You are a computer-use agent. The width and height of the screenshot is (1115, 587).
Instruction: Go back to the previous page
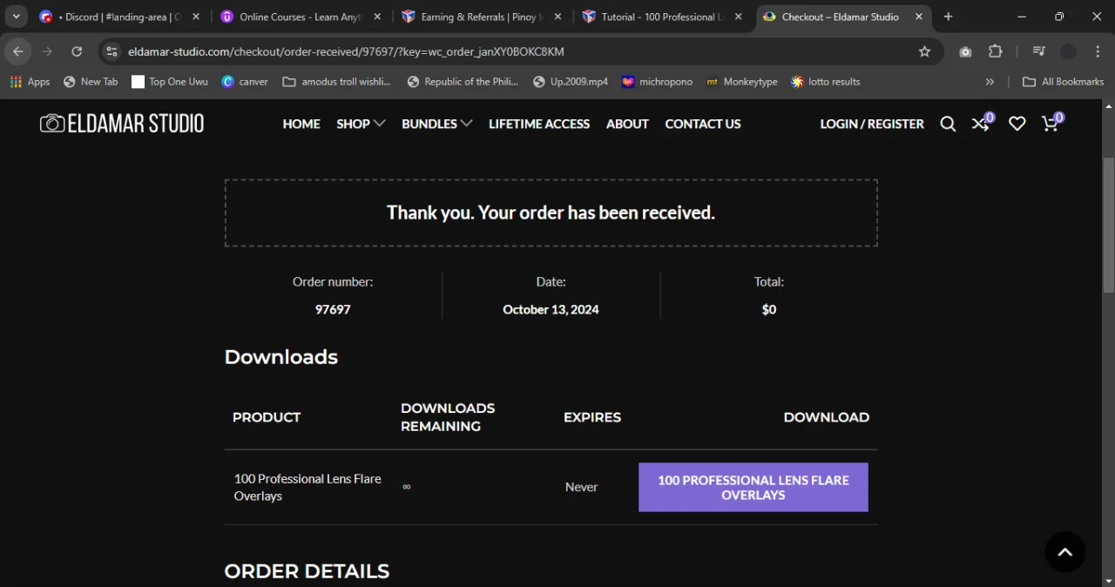point(18,51)
